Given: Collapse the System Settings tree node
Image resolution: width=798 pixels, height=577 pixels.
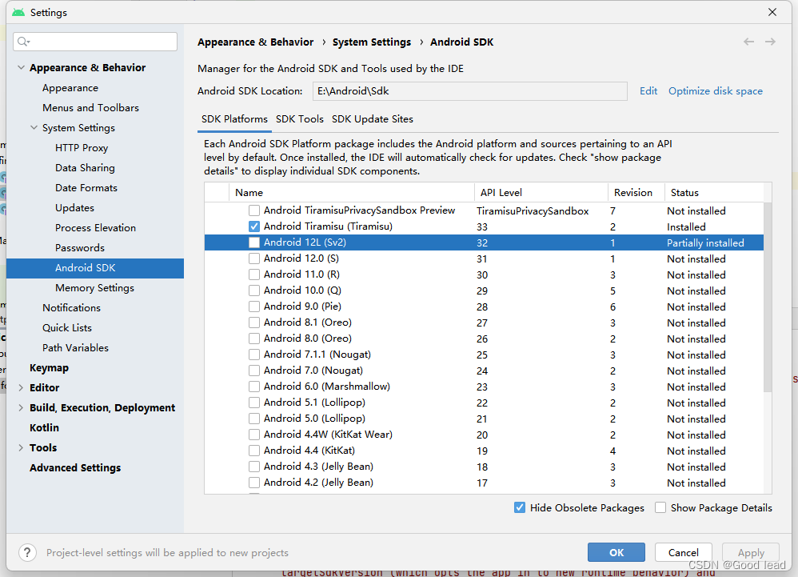Looking at the screenshot, I should (34, 127).
